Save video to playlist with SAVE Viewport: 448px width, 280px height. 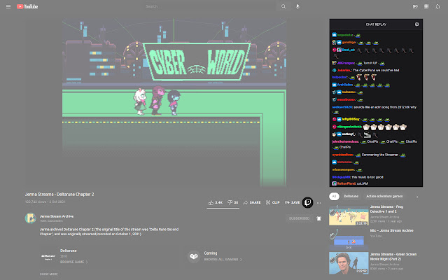point(292,202)
